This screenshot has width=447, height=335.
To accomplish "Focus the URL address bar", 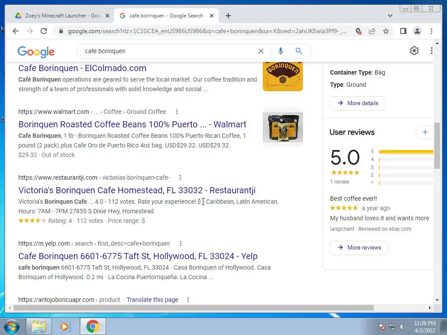I will (207, 31).
